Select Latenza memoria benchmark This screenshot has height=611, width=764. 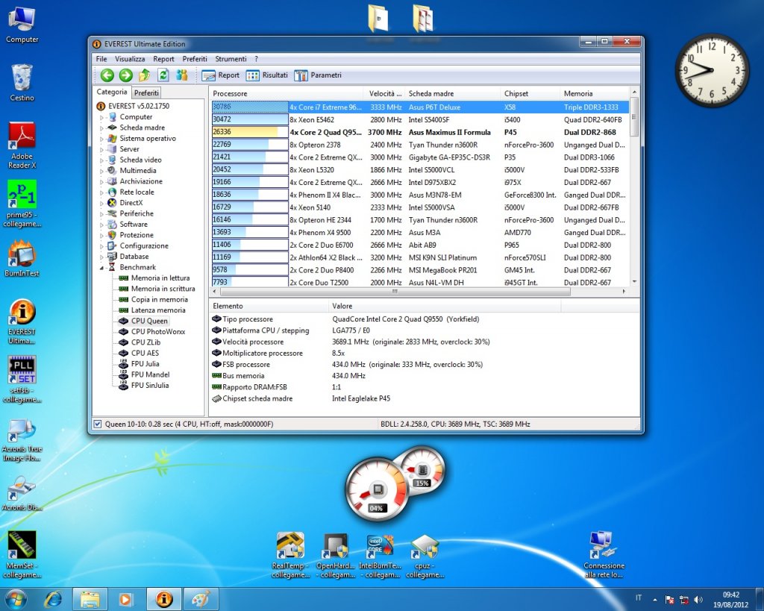[158, 310]
